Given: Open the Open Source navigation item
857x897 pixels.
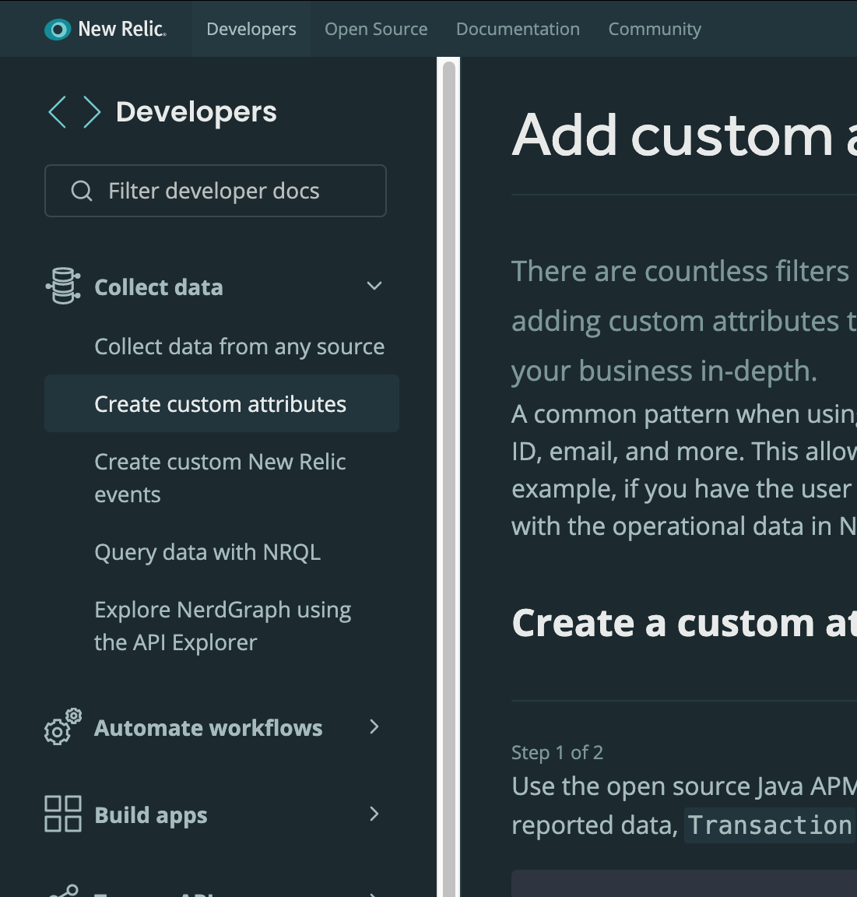Looking at the screenshot, I should (x=376, y=29).
